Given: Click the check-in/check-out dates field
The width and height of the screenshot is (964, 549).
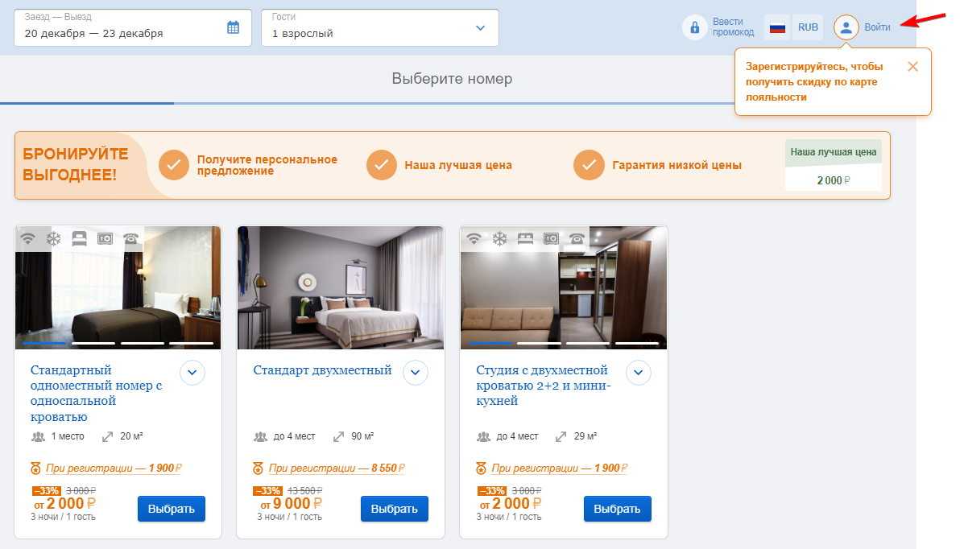Looking at the screenshot, I should (x=133, y=27).
